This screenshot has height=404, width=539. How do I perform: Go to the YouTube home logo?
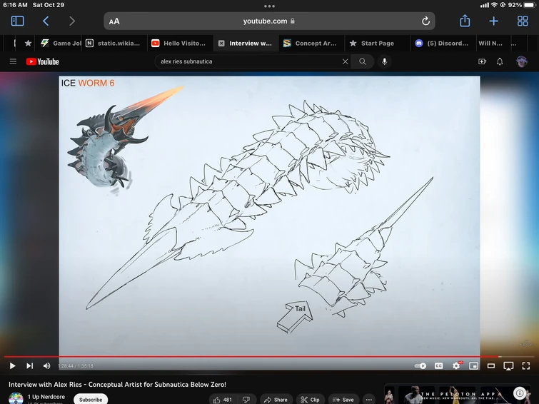coord(43,61)
